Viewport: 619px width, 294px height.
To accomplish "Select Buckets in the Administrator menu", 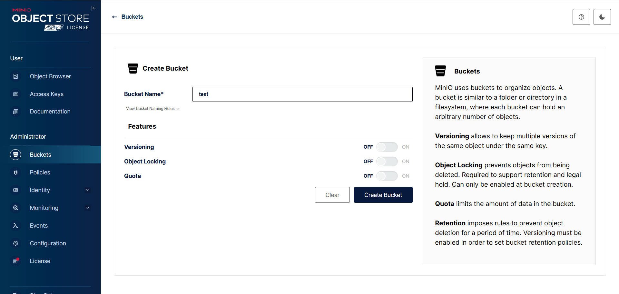I will point(50,155).
